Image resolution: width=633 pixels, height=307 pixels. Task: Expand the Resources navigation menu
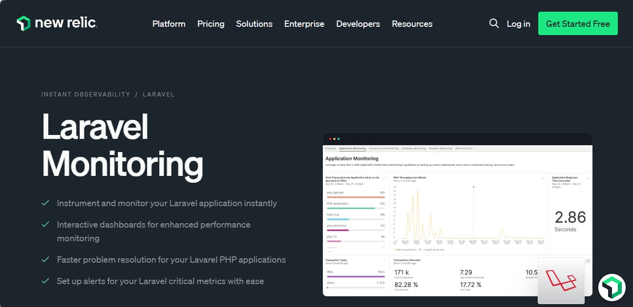coord(412,24)
